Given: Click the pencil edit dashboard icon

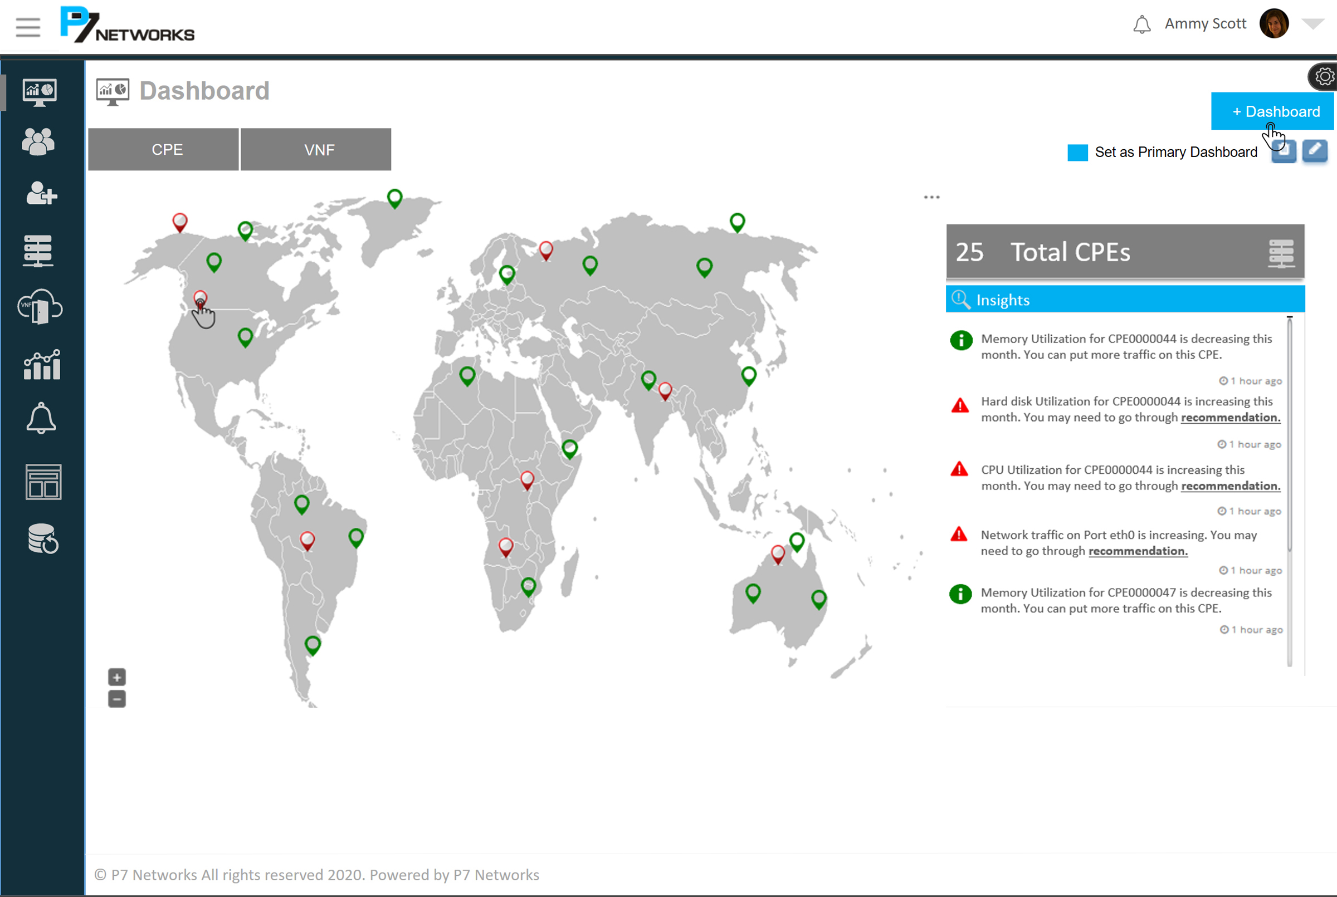Looking at the screenshot, I should [x=1315, y=151].
